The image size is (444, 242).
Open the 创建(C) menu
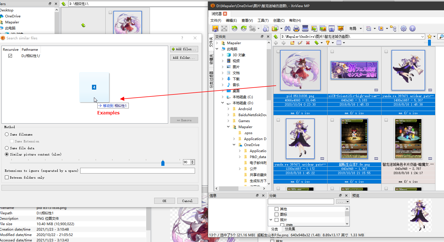click(279, 21)
